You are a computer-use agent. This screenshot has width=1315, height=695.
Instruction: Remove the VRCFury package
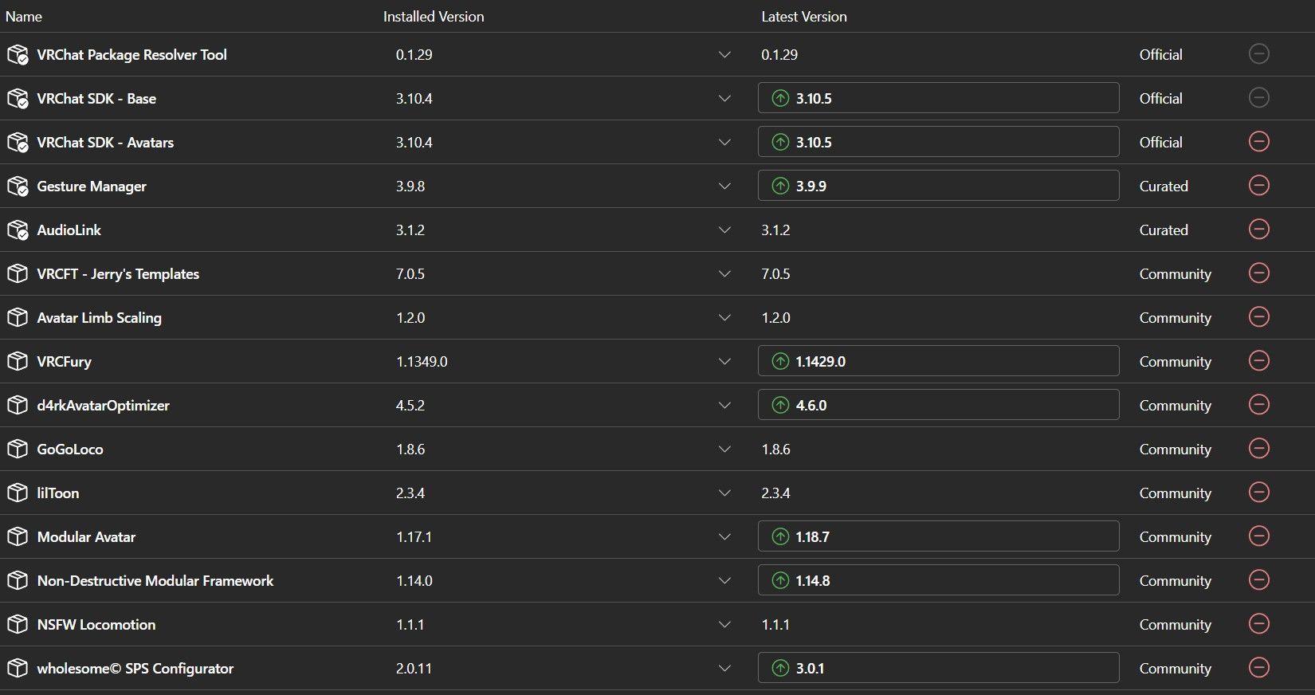coord(1258,361)
